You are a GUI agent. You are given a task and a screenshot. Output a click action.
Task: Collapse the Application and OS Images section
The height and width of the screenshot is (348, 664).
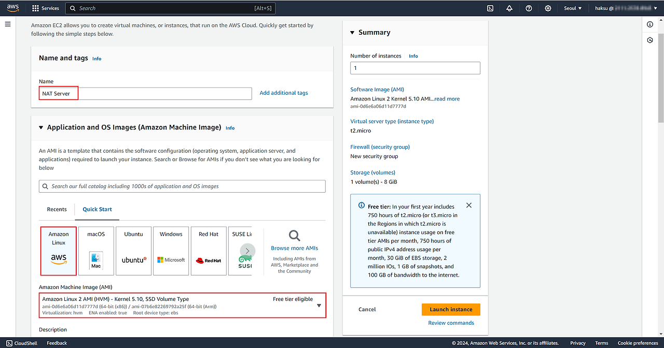(41, 127)
